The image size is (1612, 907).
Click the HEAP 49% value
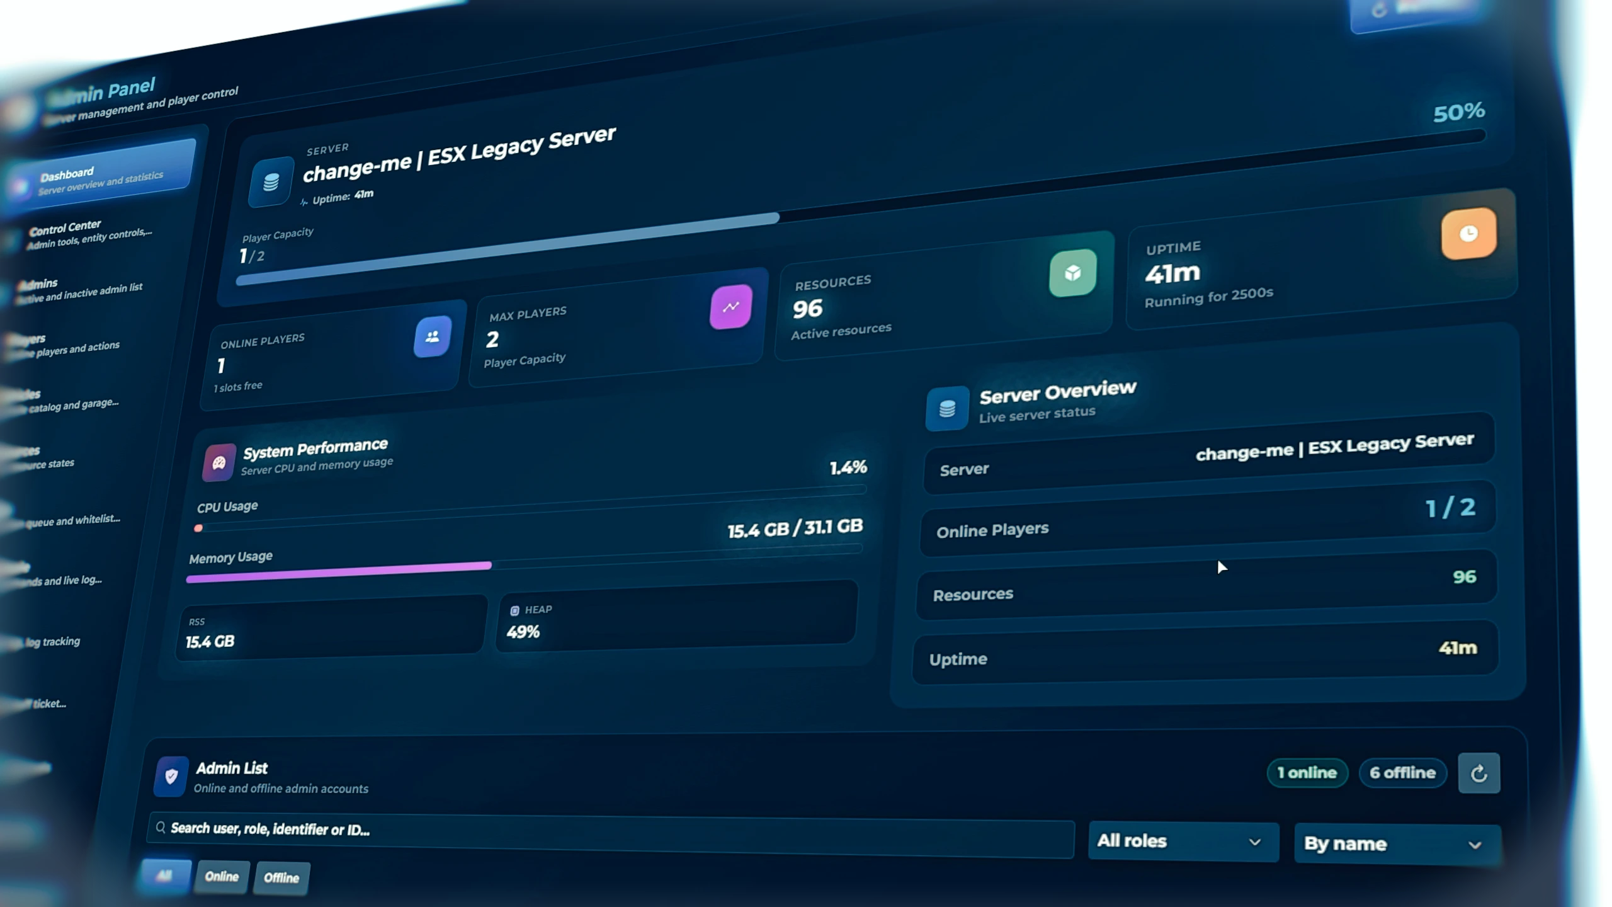pyautogui.click(x=523, y=632)
